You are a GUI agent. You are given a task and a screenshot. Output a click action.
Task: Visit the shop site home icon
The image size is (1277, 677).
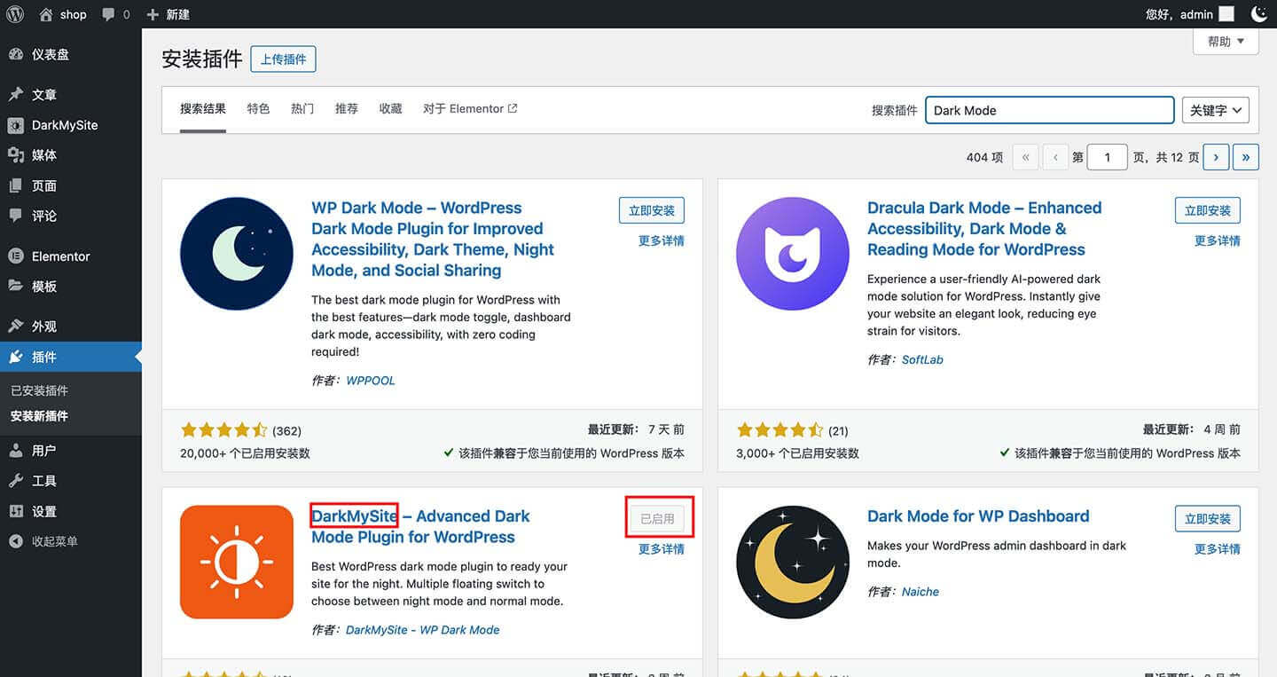pyautogui.click(x=46, y=14)
